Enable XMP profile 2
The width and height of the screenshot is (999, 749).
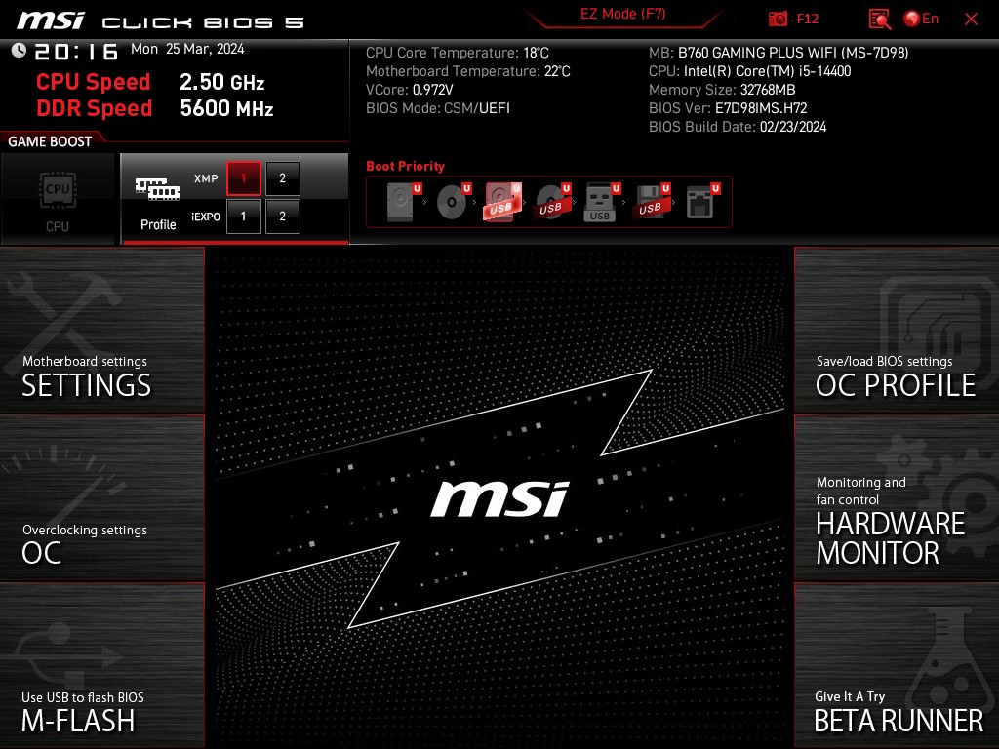click(x=283, y=178)
